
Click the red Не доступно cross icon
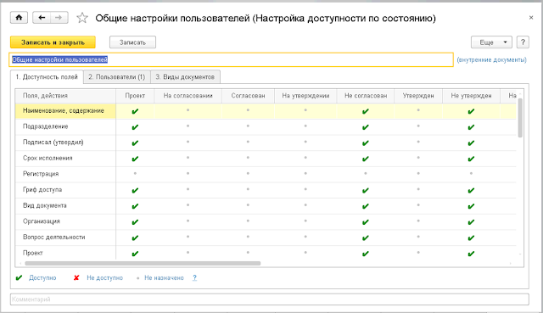click(76, 277)
